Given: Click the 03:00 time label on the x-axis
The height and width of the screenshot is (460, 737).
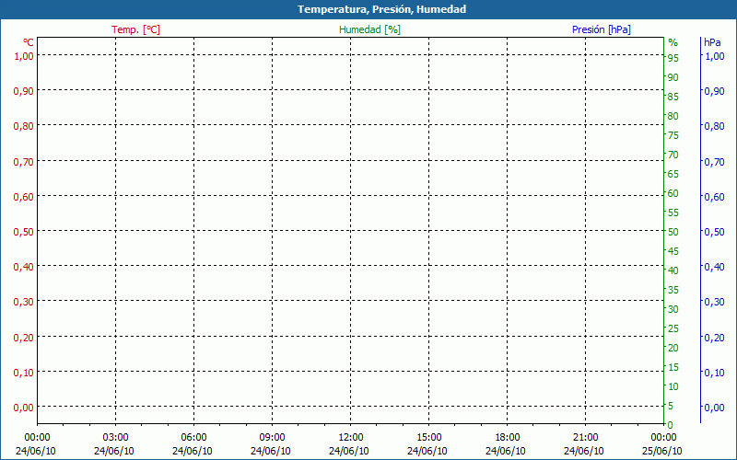Looking at the screenshot, I should tap(115, 438).
